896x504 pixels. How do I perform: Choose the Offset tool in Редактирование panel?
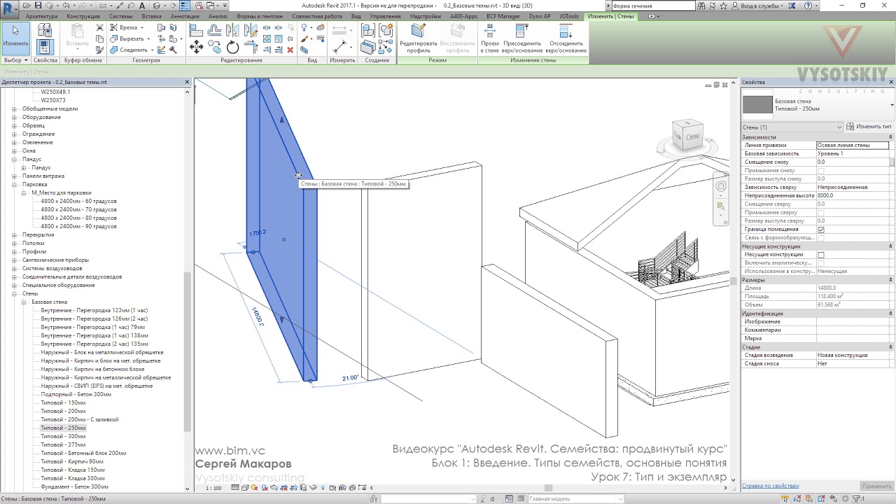[x=215, y=30]
